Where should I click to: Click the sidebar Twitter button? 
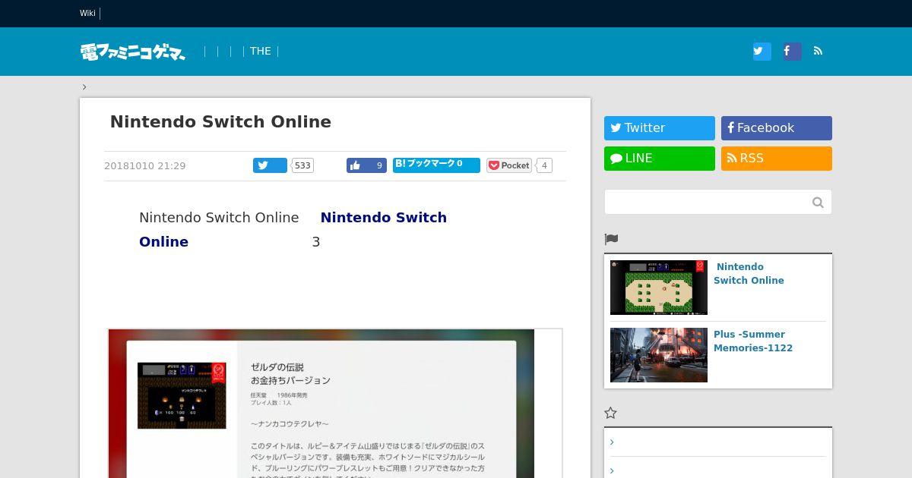[x=660, y=128]
